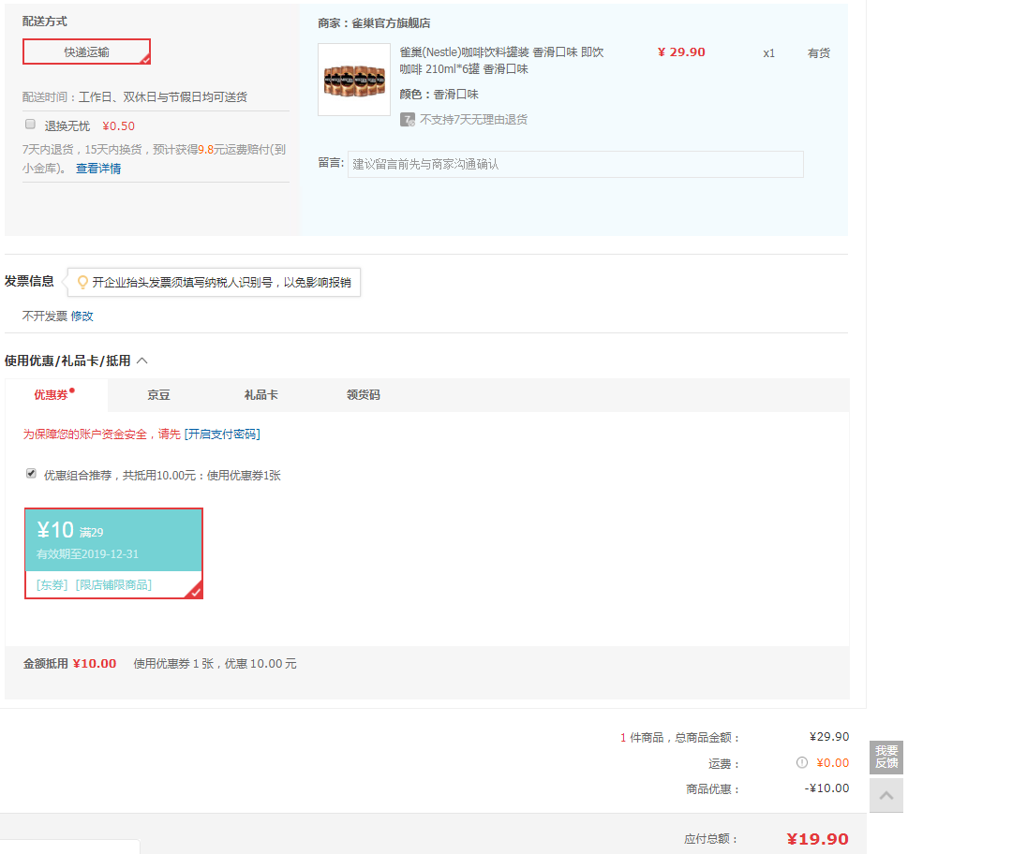The height and width of the screenshot is (854, 1012).
Task: Click the 有货 stock status text
Action: pos(818,52)
